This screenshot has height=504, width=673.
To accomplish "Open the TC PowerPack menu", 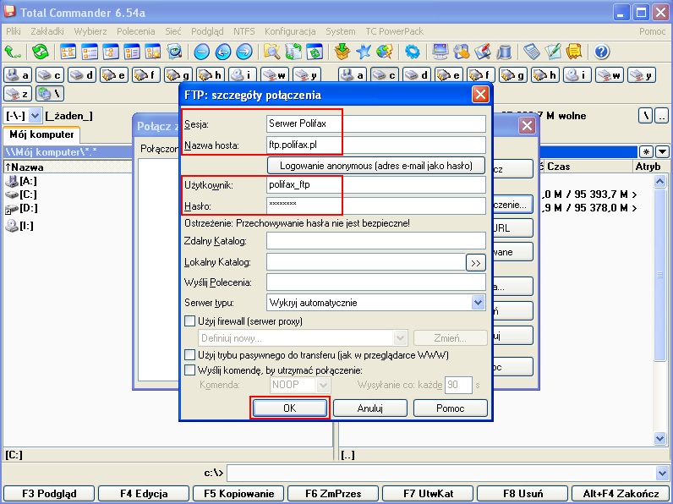I will point(395,31).
